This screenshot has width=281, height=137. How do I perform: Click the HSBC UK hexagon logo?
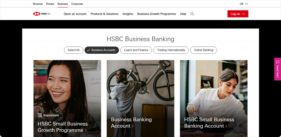click(36, 14)
